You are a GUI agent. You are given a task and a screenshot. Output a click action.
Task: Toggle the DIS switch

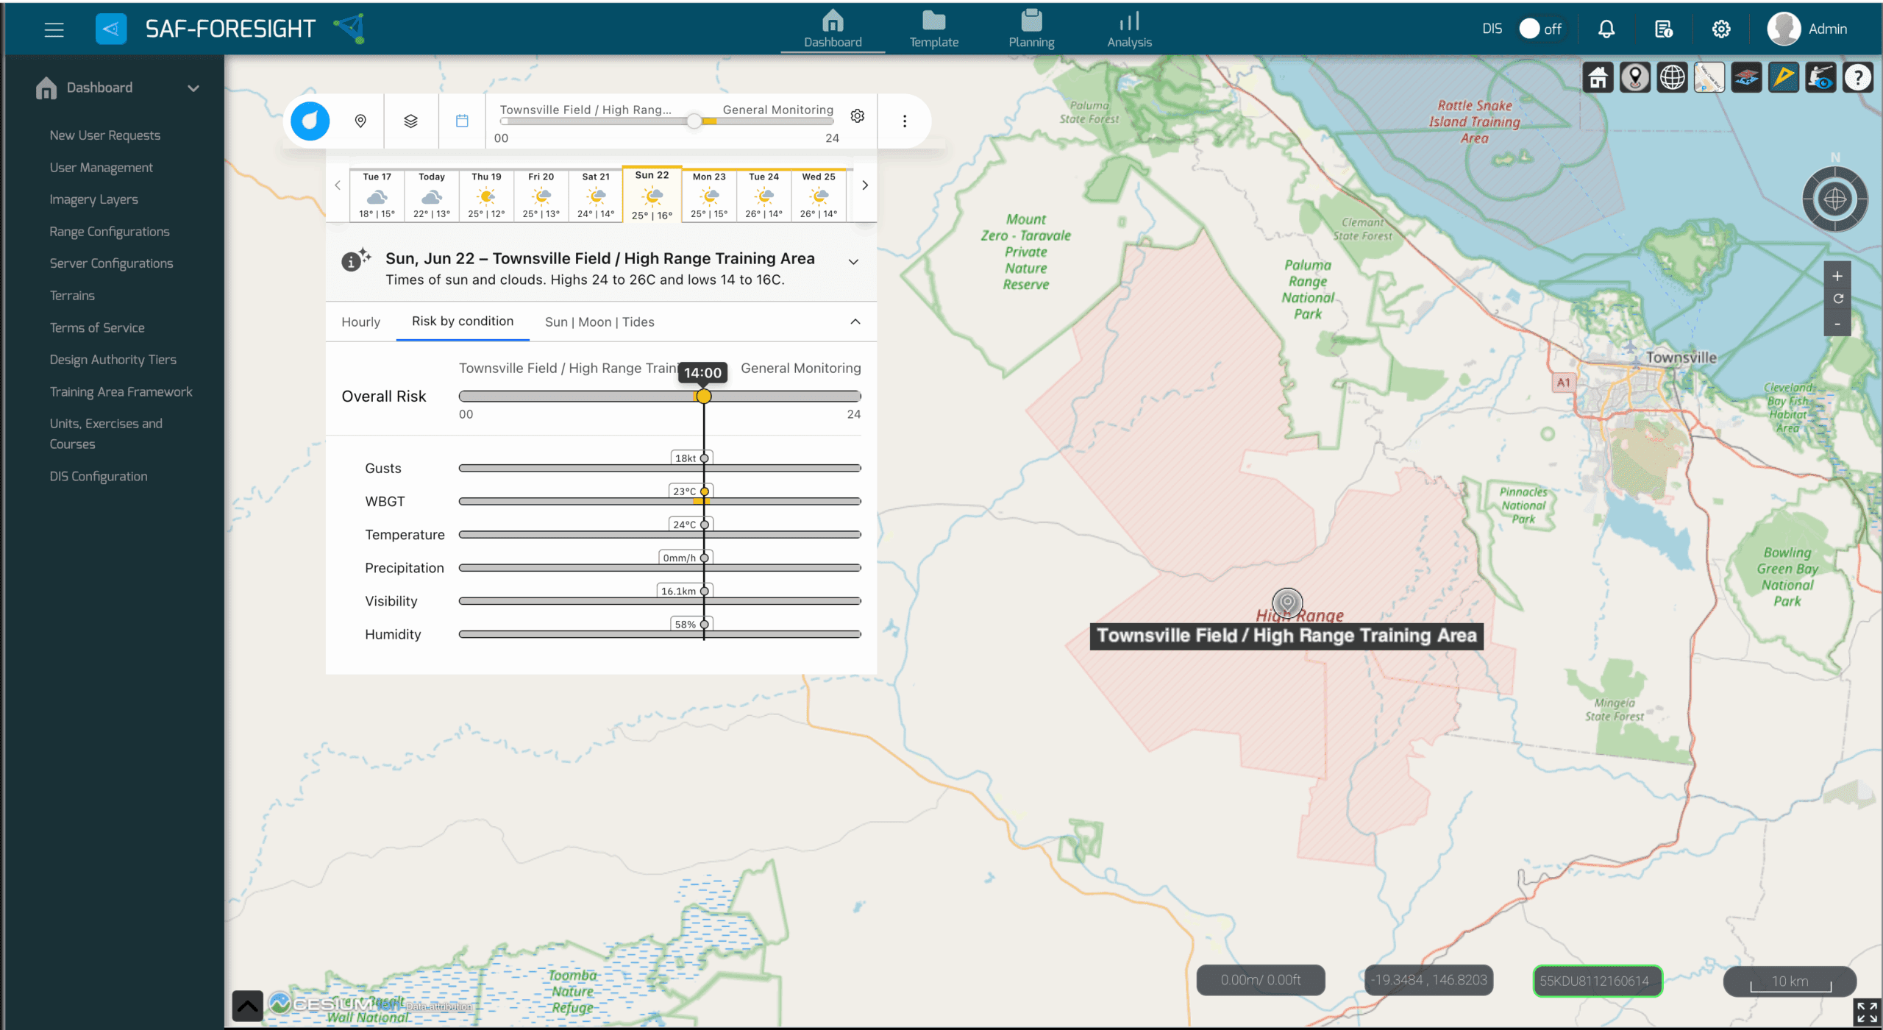click(x=1539, y=29)
